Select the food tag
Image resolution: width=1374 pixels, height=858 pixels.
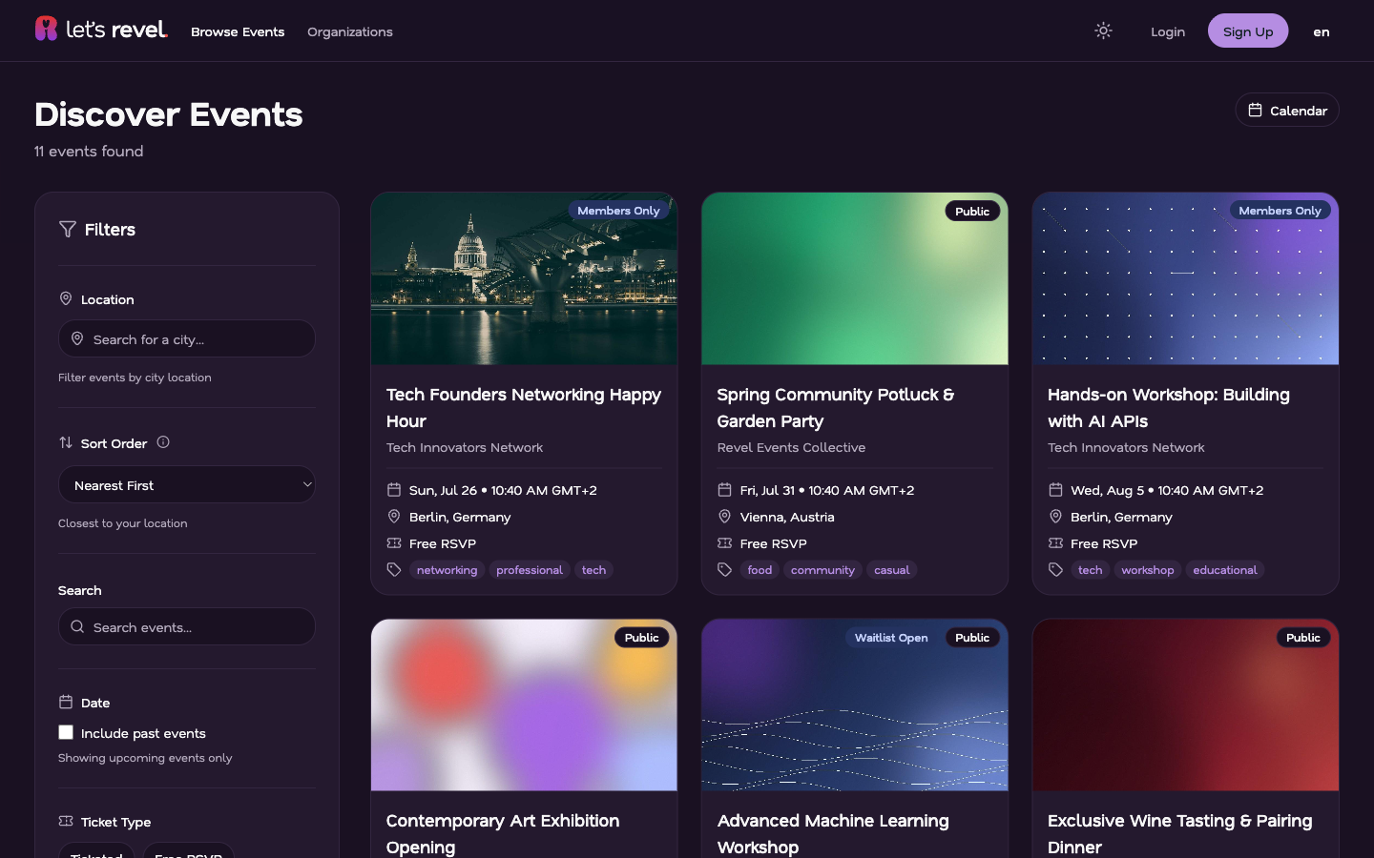[x=760, y=570]
